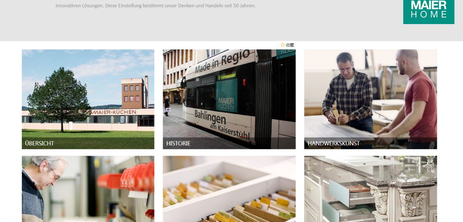This screenshot has width=463, height=222.
Task: Open the ÜBERSICHT tile label
Action: pos(40,143)
